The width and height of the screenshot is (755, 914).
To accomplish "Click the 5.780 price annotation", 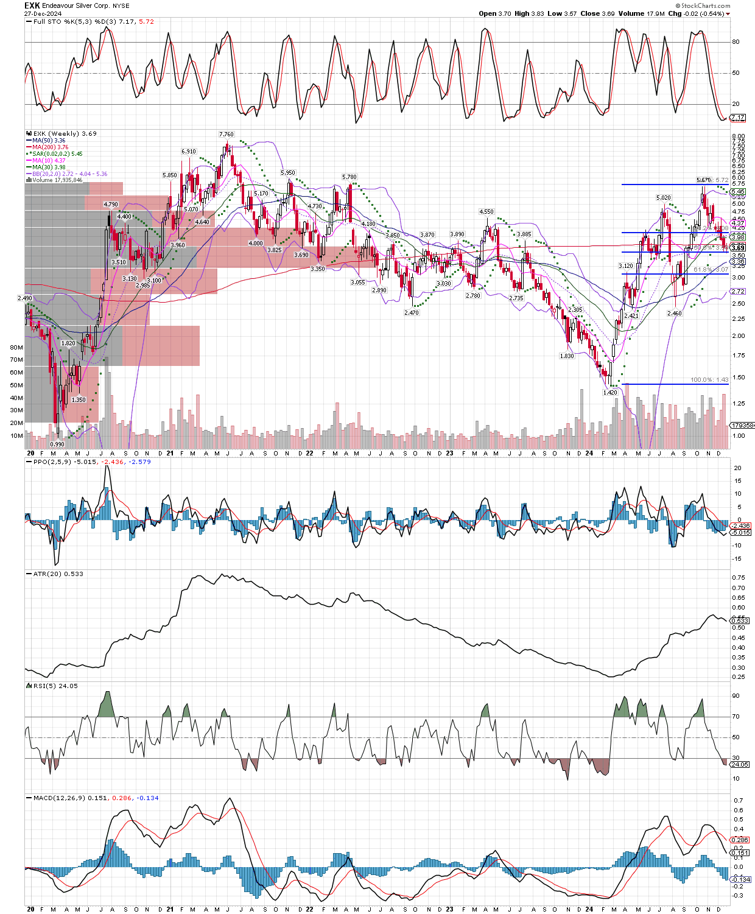I will click(349, 177).
